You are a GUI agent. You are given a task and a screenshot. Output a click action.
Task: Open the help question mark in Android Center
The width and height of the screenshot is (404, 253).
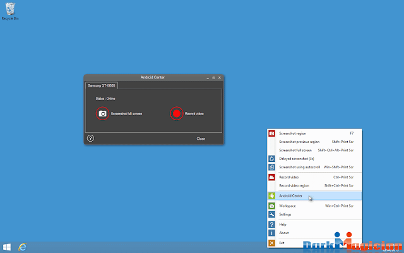90,139
